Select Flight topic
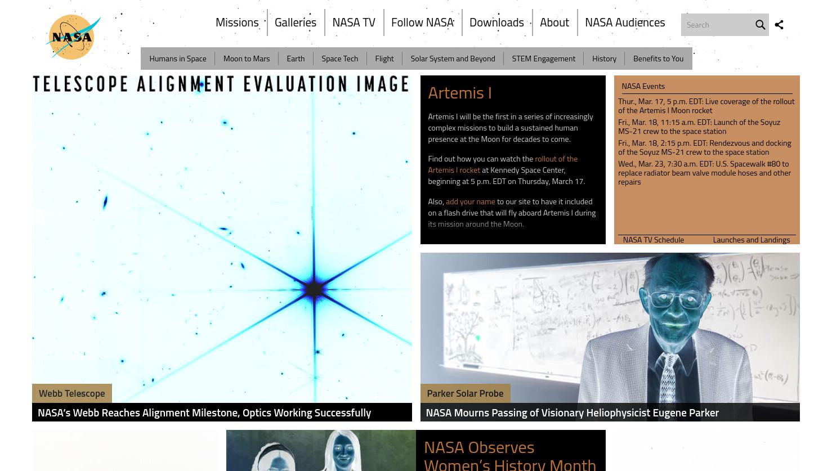The width and height of the screenshot is (832, 471). pyautogui.click(x=384, y=59)
